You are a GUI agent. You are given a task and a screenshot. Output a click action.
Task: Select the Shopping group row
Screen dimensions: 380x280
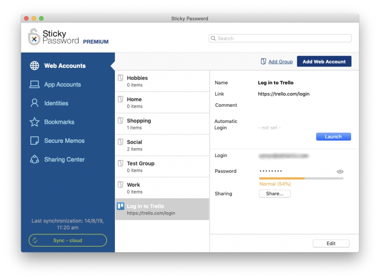[162, 124]
